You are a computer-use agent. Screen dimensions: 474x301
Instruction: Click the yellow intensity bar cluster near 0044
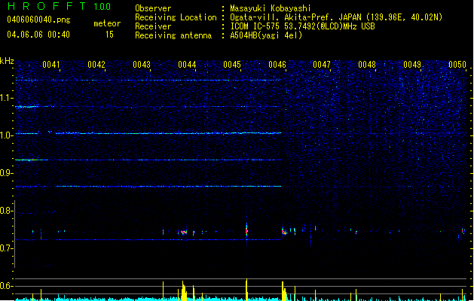[184, 290]
